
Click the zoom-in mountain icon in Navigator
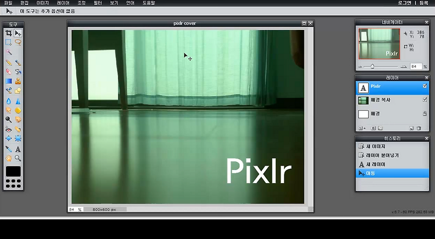pos(404,67)
